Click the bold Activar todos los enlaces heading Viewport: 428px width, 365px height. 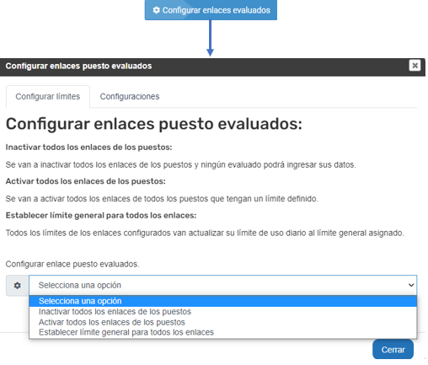(85, 181)
